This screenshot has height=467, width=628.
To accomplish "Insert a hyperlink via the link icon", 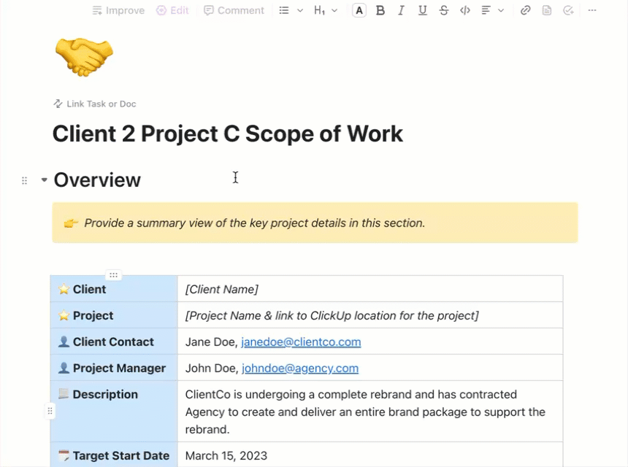I will point(525,10).
